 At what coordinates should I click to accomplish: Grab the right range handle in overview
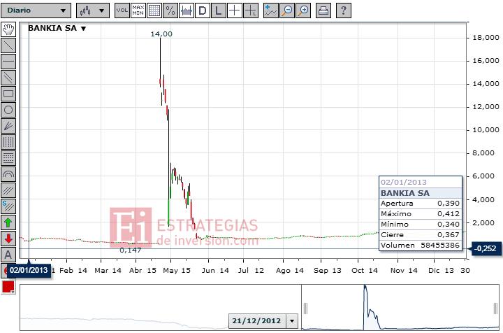(495, 309)
